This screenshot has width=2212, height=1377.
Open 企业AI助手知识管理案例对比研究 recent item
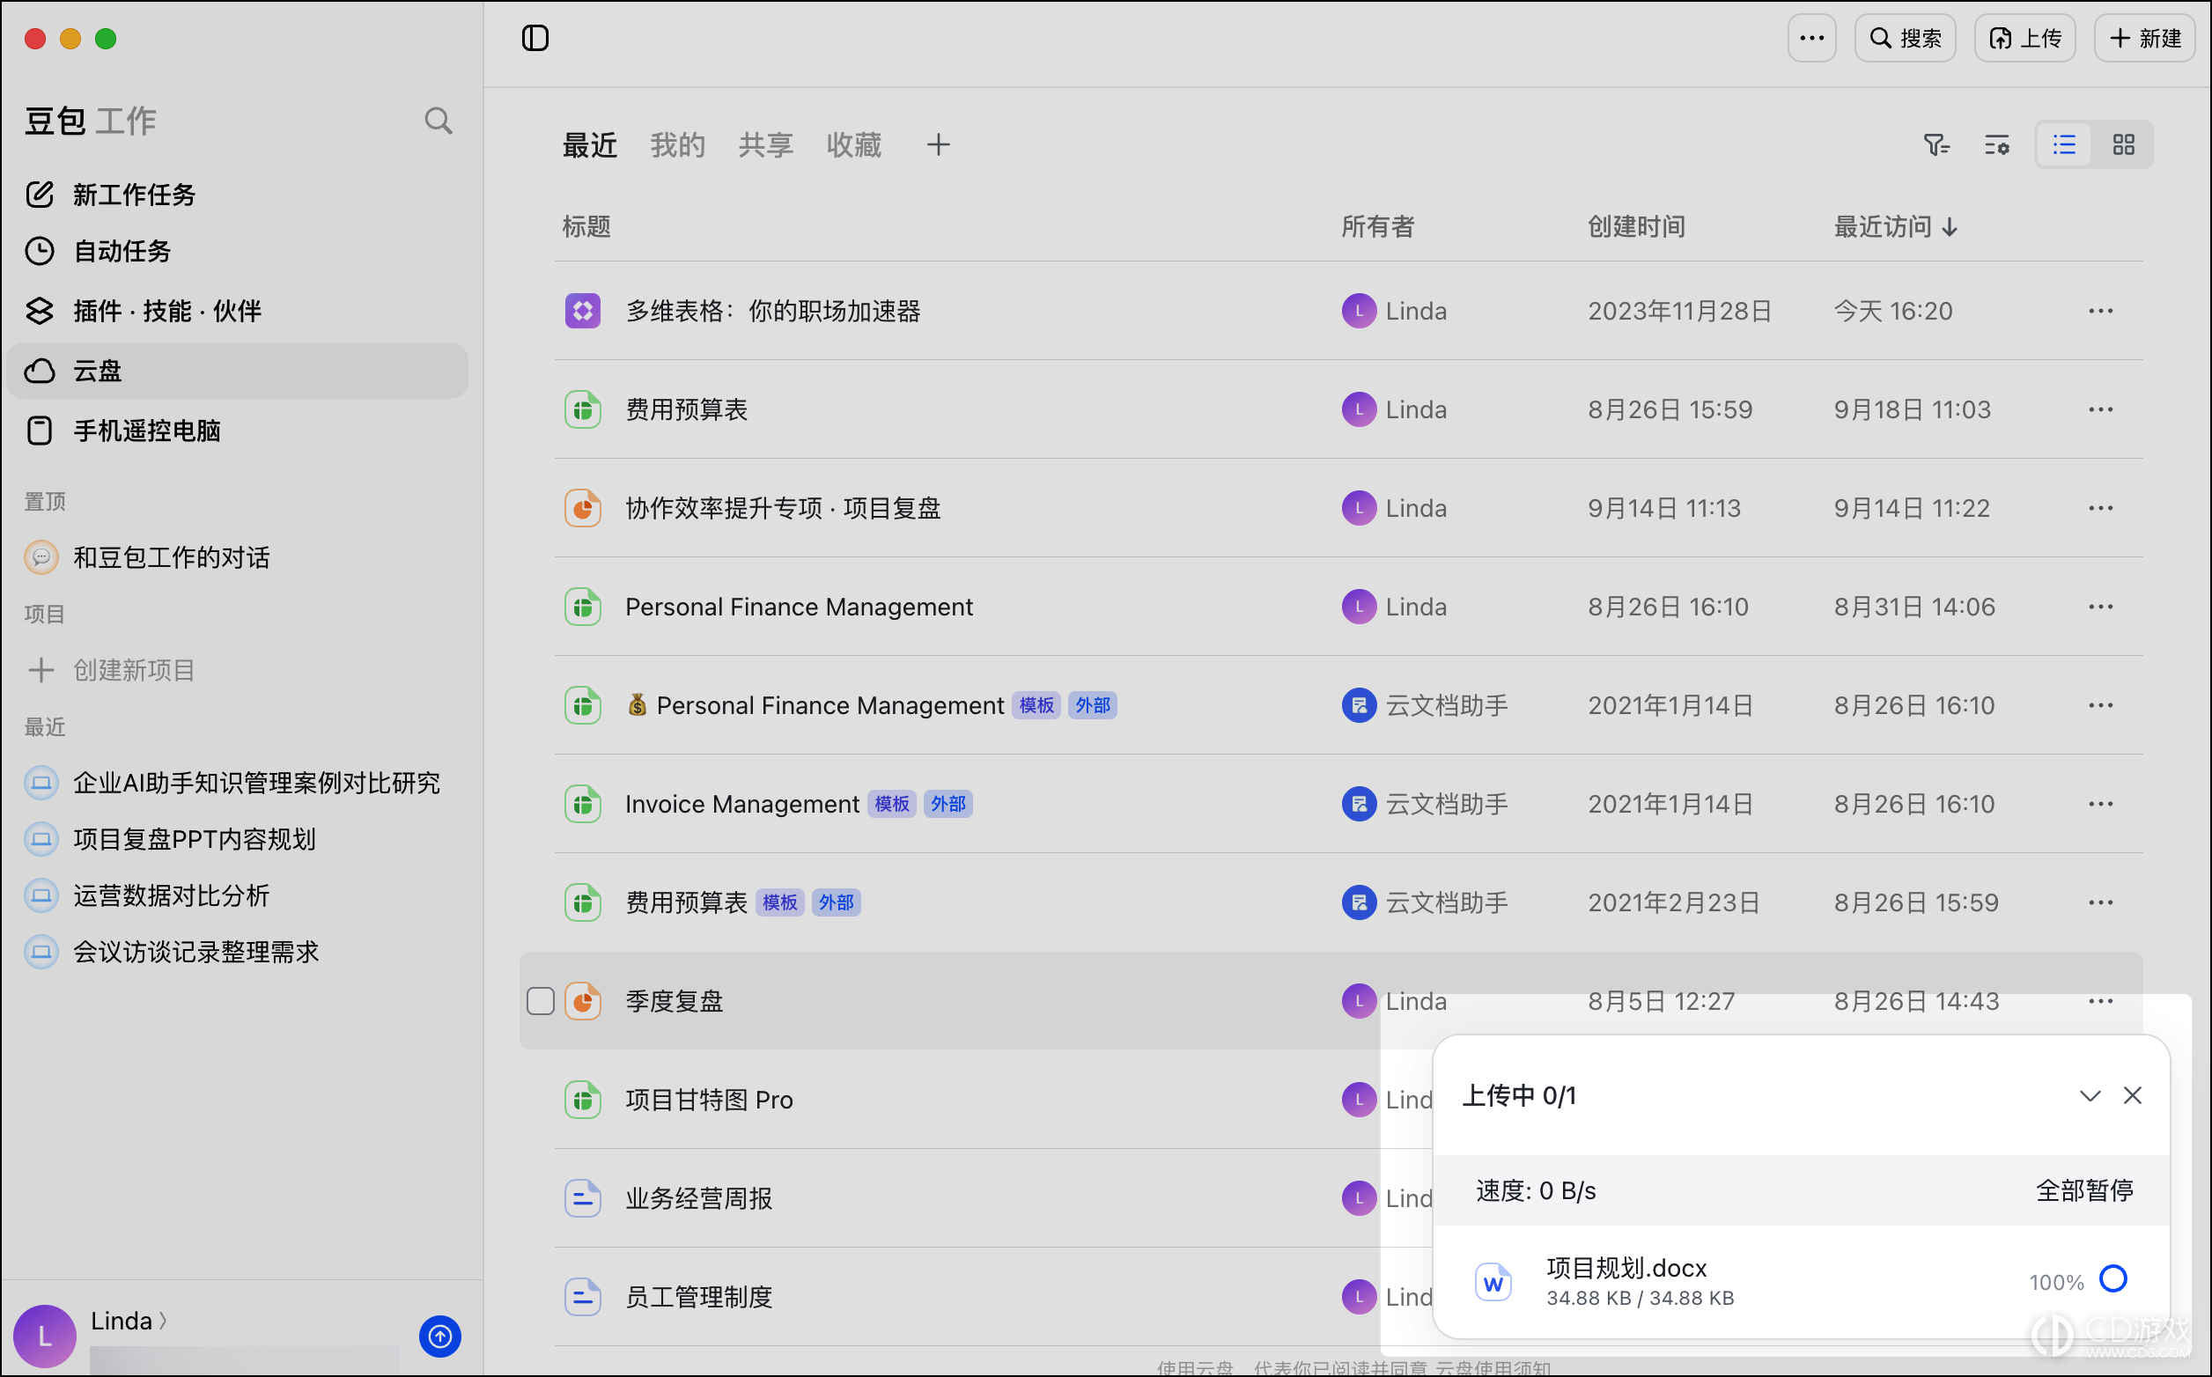[x=237, y=784]
